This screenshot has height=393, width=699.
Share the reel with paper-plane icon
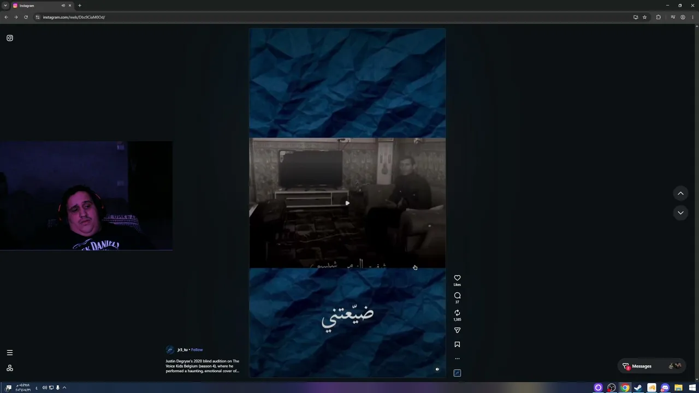tap(457, 330)
